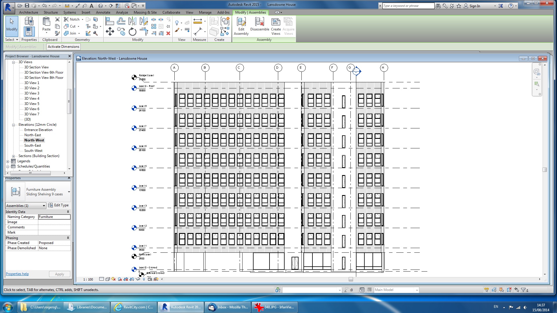Screen dimensions: 557x313
Task: Click the Cut to Clipboard scissors icon
Action: pos(57,19)
